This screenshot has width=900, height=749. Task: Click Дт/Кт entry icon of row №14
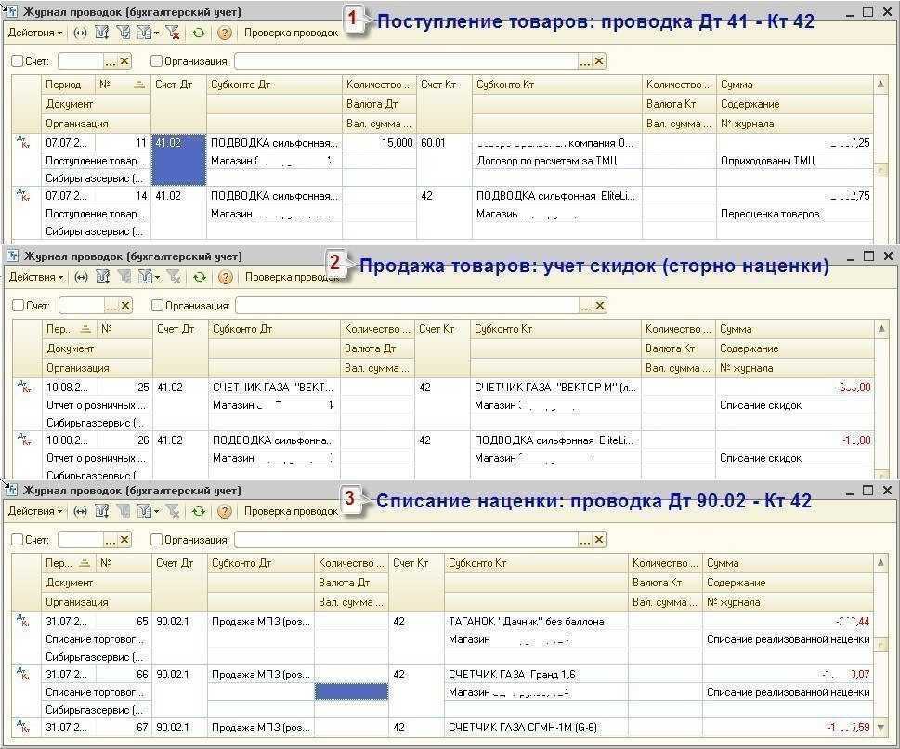point(23,195)
